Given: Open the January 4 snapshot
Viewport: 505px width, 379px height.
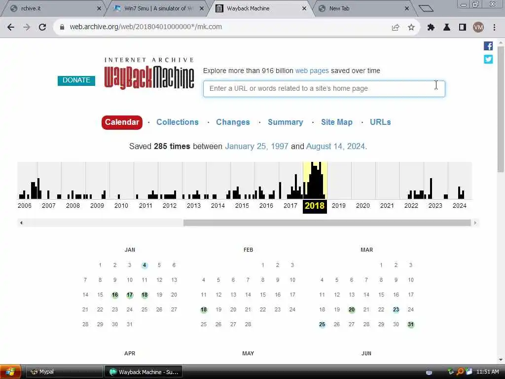Looking at the screenshot, I should (144, 265).
